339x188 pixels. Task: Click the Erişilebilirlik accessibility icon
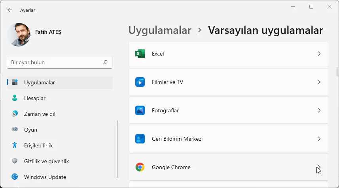pos(15,145)
